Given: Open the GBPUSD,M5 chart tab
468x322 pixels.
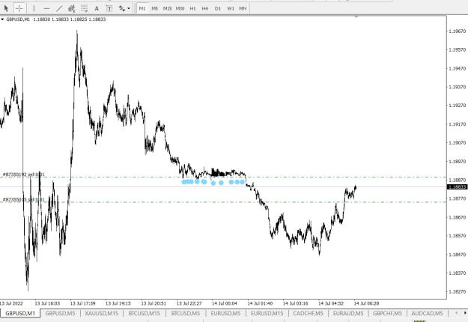Looking at the screenshot, I should 60,313.
